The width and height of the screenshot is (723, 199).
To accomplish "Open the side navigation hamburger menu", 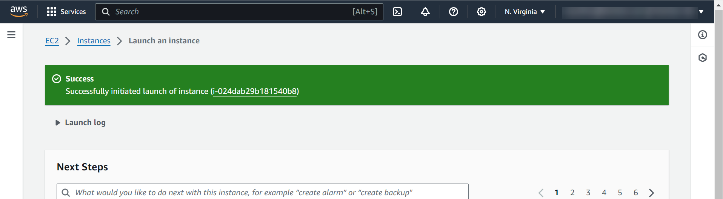I will pos(11,35).
